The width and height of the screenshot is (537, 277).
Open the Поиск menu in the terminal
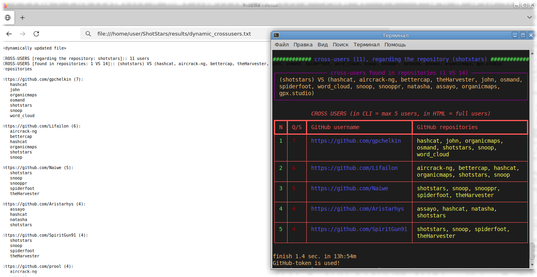point(340,45)
